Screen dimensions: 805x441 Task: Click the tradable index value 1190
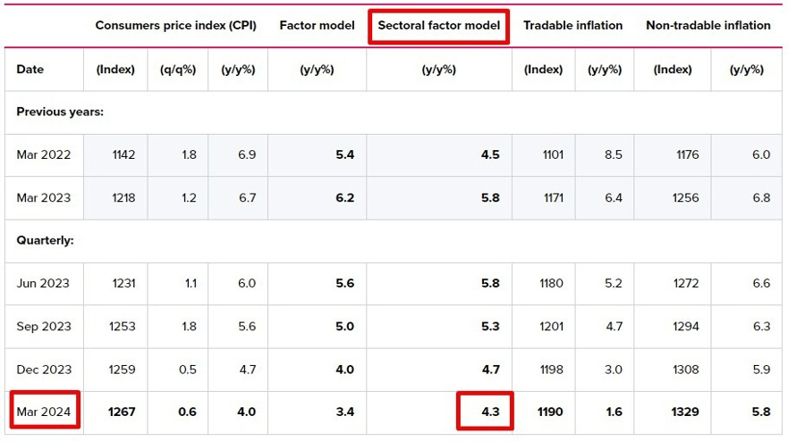(552, 412)
